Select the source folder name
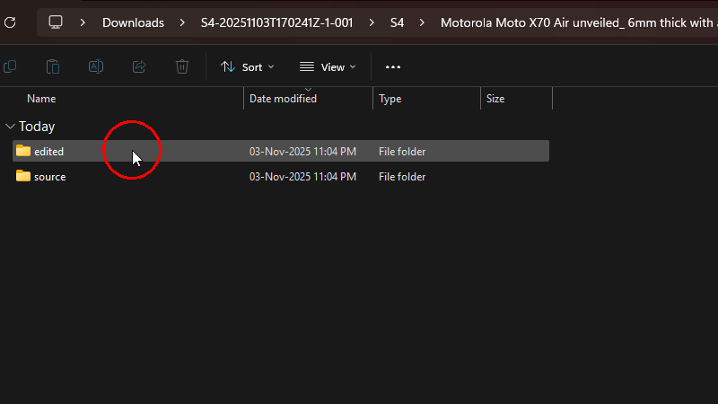 pyautogui.click(x=50, y=176)
